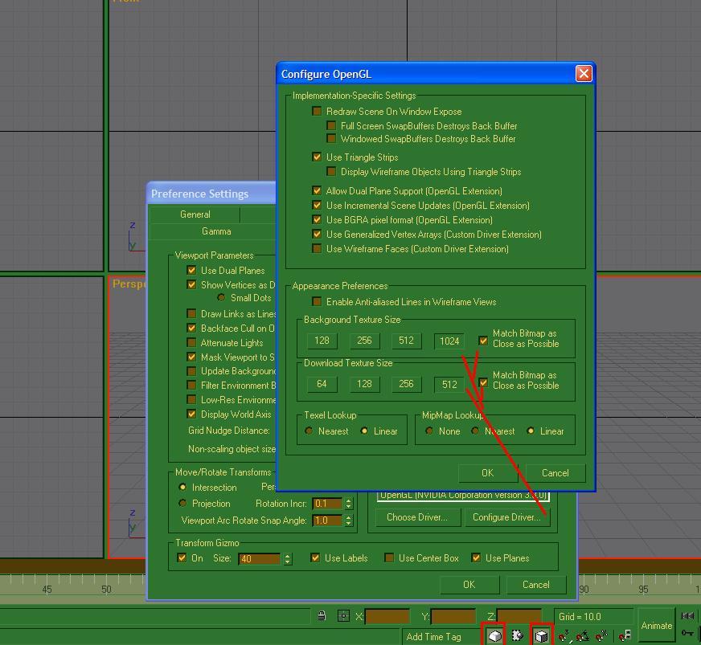Screen dimensions: 701x645
Task: Enable Redraw Scene On Window Expose
Action: click(317, 112)
